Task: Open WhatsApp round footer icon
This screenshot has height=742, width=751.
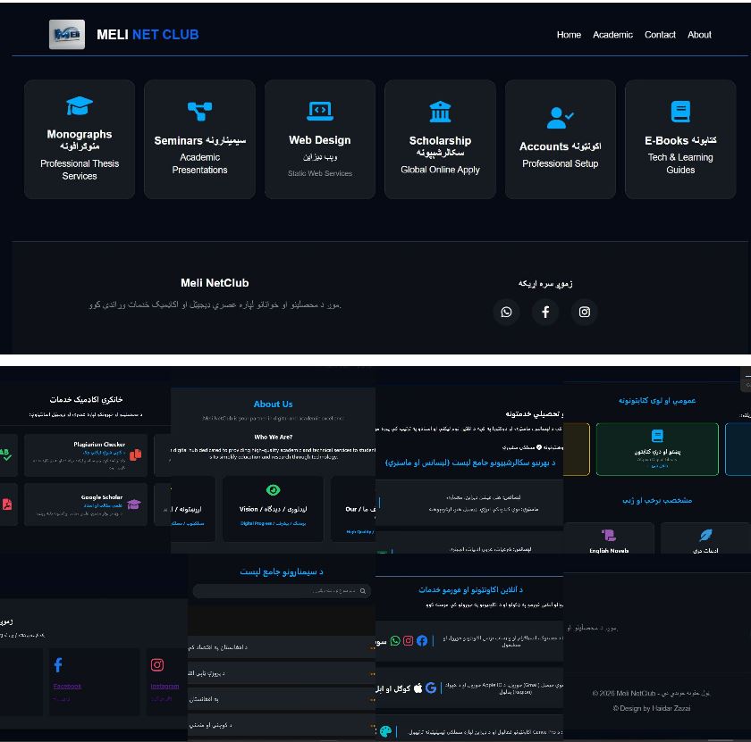Action: pyautogui.click(x=506, y=313)
